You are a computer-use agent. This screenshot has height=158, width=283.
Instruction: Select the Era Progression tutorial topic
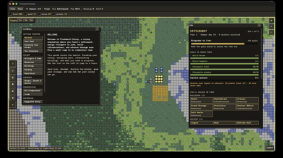click(33, 91)
